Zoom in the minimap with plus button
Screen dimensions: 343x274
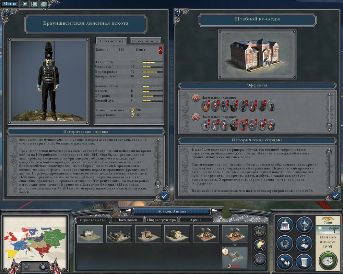[x=43, y=267]
